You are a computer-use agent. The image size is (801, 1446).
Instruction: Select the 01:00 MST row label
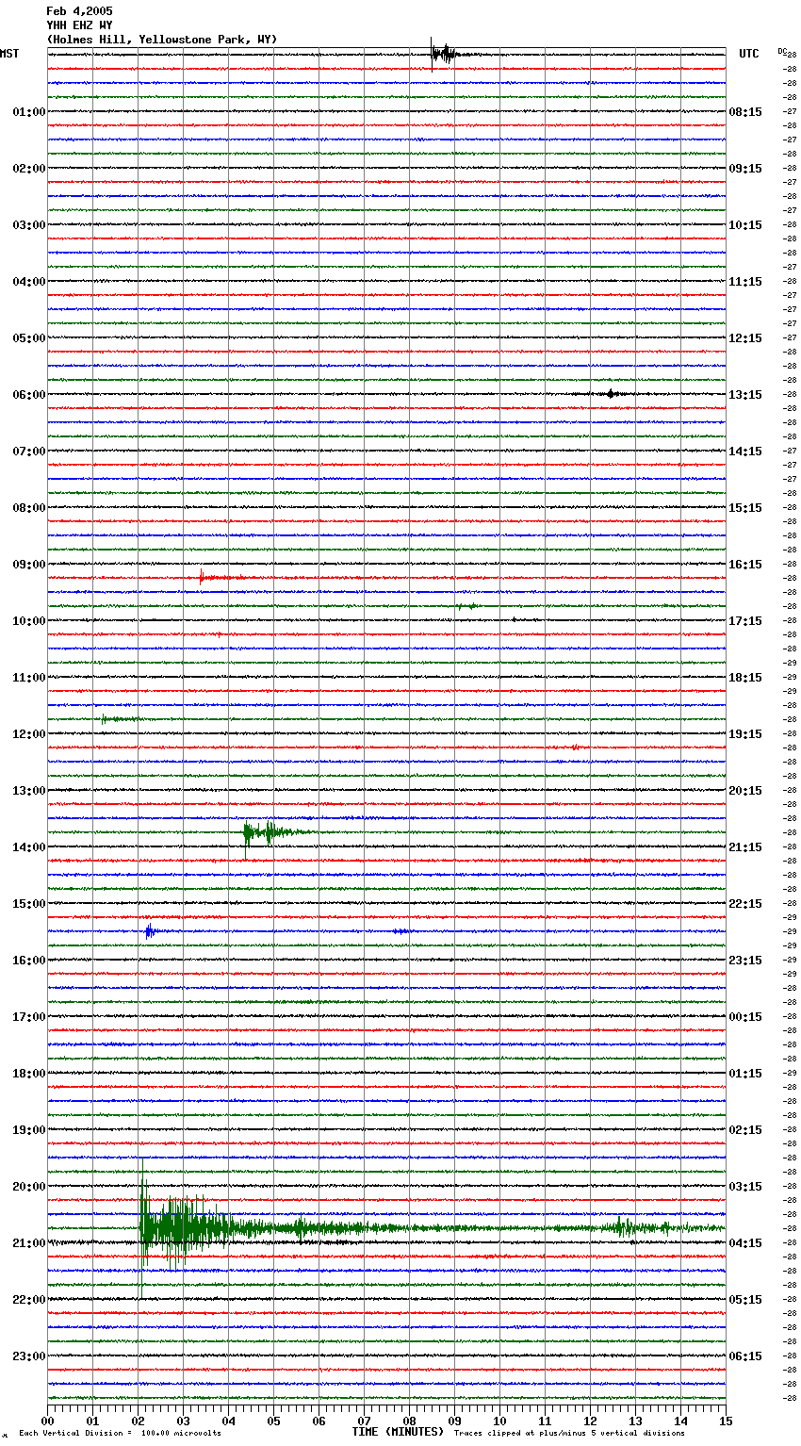(28, 112)
